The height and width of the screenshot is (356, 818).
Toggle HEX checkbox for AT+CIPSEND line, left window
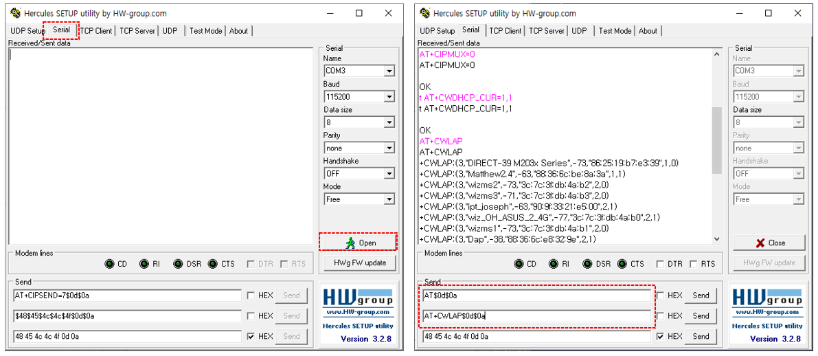(x=251, y=296)
